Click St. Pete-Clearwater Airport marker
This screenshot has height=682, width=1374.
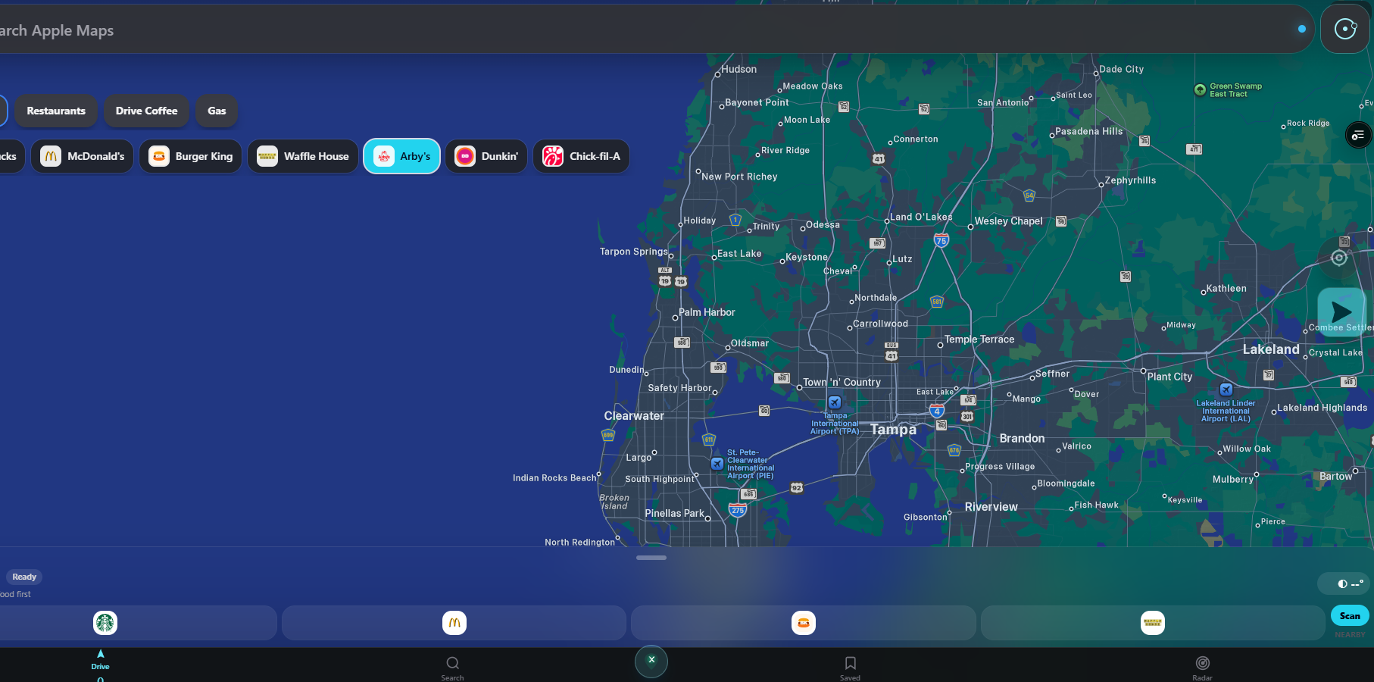(x=717, y=463)
